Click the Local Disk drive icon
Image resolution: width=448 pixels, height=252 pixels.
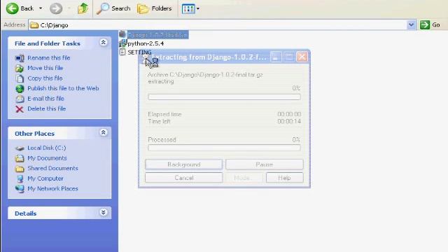[20, 148]
